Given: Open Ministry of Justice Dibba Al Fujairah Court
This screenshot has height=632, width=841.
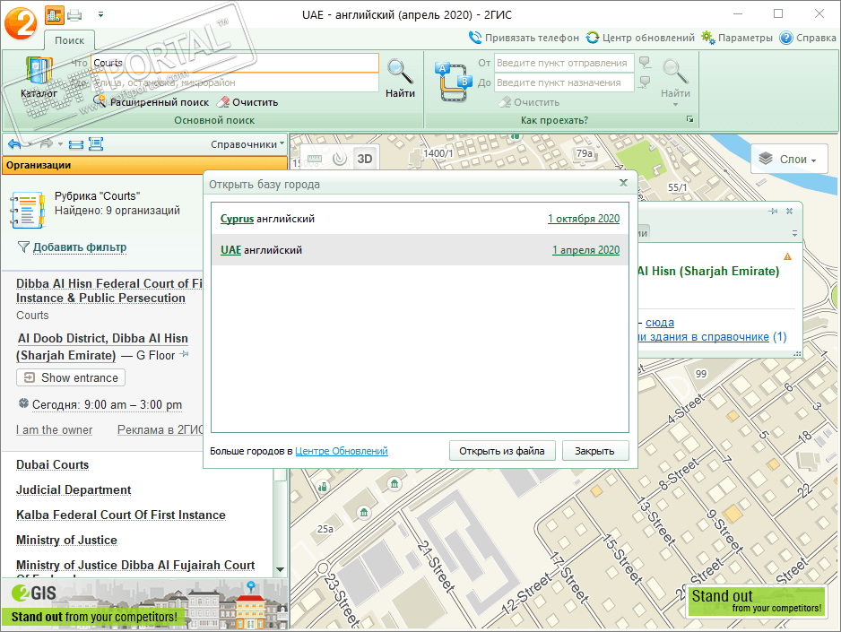Looking at the screenshot, I should [x=135, y=565].
